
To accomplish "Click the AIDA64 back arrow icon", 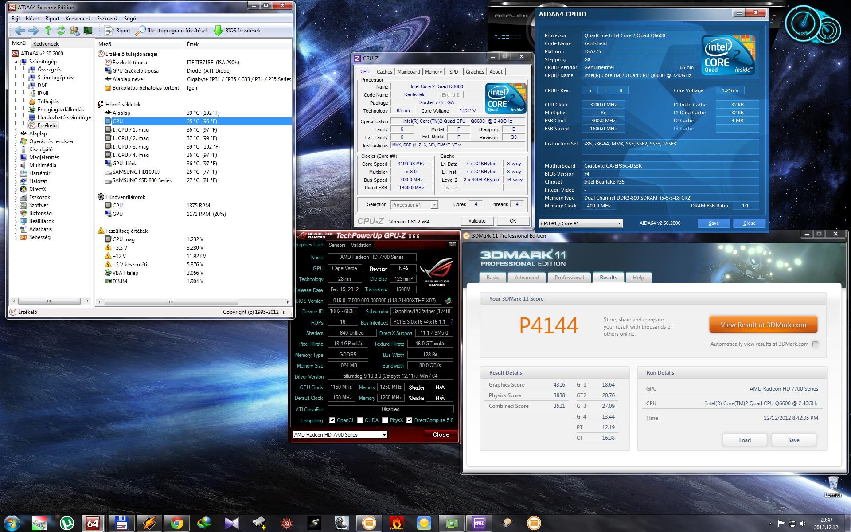I will coord(20,31).
